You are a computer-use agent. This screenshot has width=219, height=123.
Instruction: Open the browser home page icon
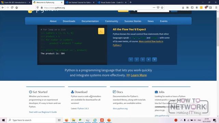click(x=17, y=8)
